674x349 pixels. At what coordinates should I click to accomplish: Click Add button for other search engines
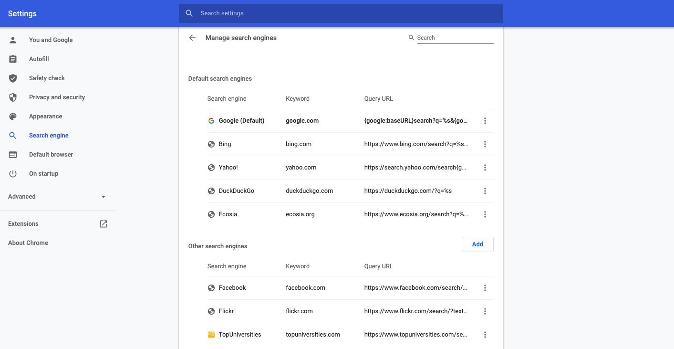[x=477, y=244]
